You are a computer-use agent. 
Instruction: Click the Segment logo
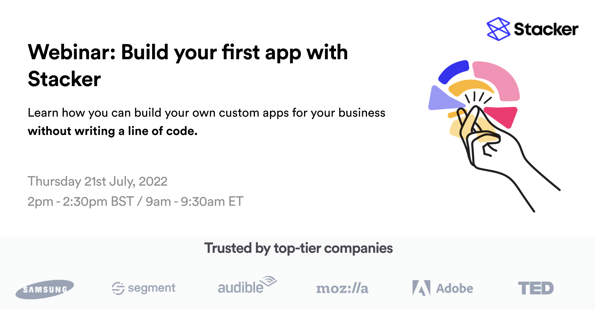tap(144, 288)
